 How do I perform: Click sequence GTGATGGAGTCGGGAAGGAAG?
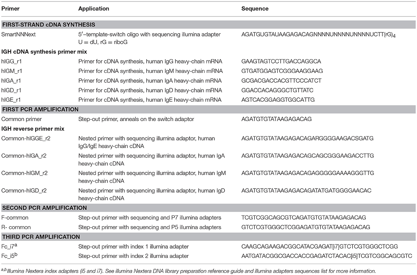click(282, 71)
